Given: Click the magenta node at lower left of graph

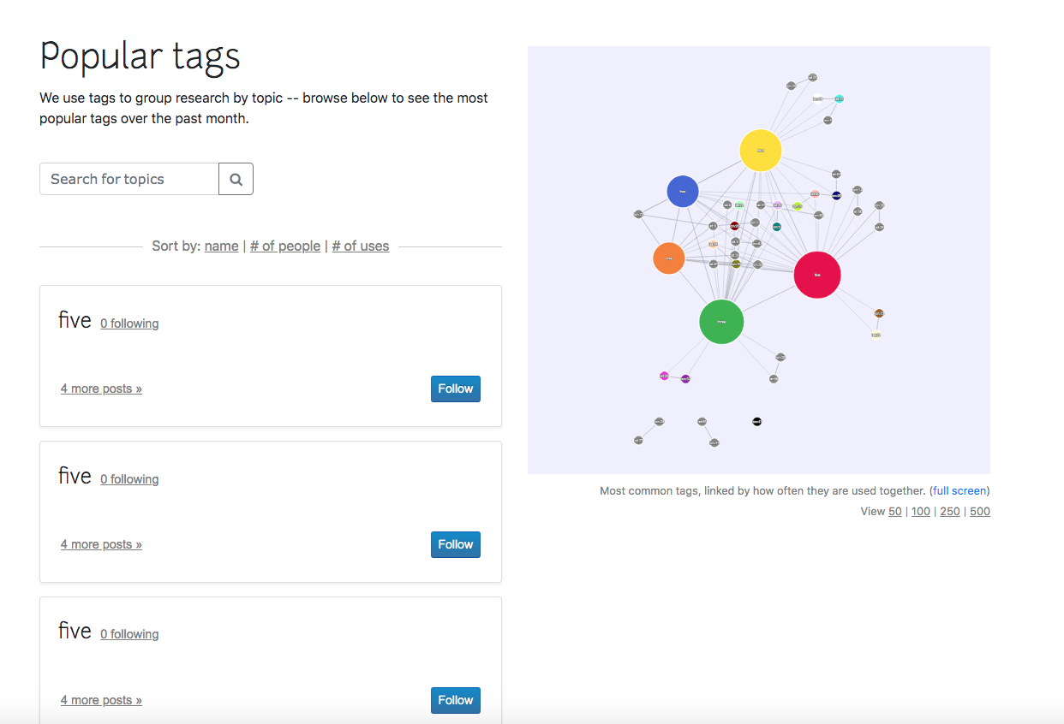Looking at the screenshot, I should click(666, 374).
